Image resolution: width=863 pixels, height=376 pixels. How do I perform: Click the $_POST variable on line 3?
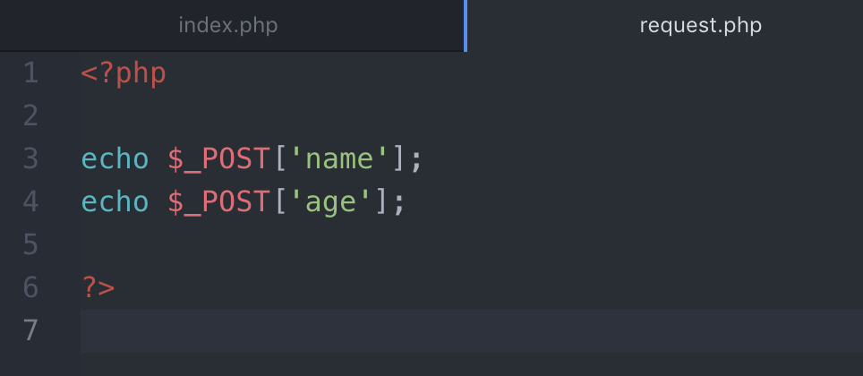[x=218, y=159]
